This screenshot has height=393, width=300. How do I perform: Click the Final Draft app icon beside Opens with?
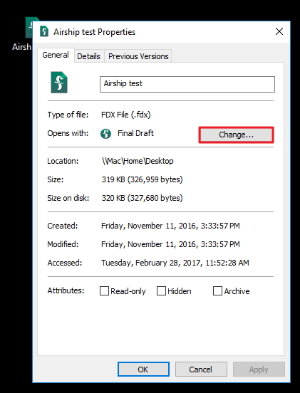pyautogui.click(x=106, y=134)
